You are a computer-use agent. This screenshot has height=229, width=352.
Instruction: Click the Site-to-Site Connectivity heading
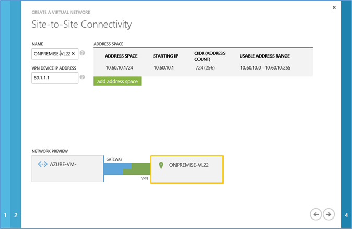81,24
